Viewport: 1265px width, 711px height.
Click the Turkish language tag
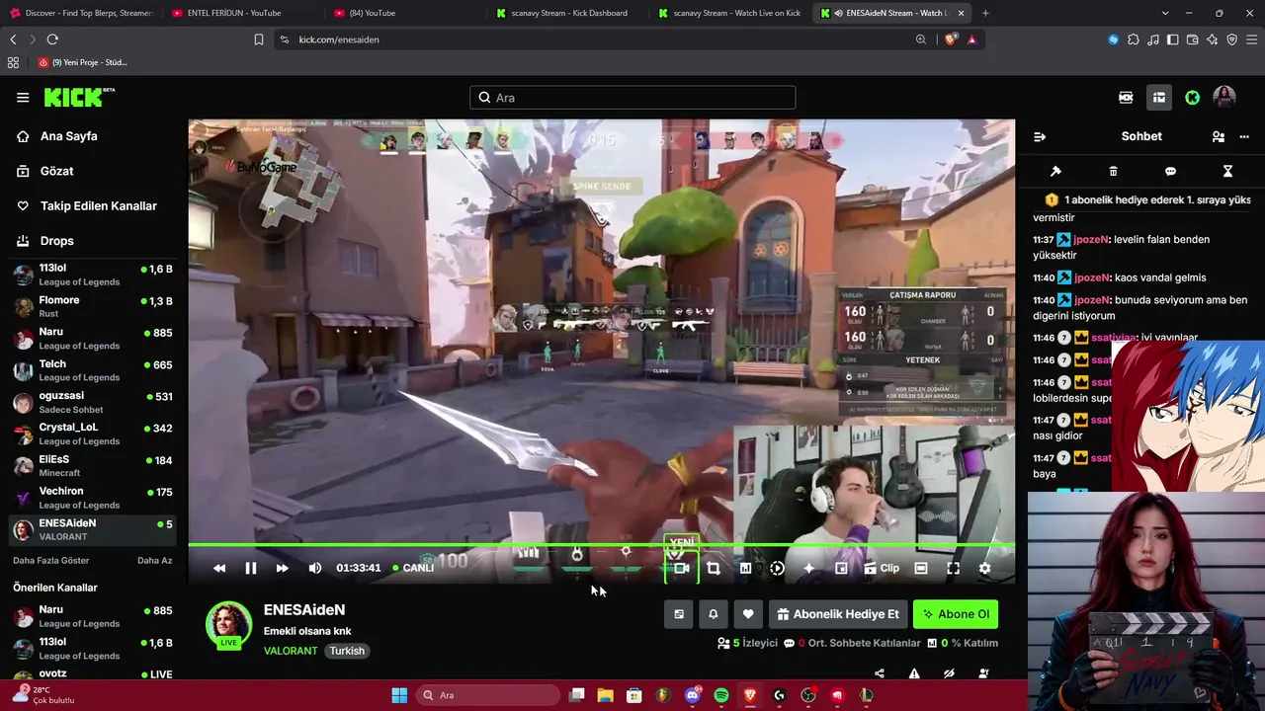pyautogui.click(x=347, y=651)
